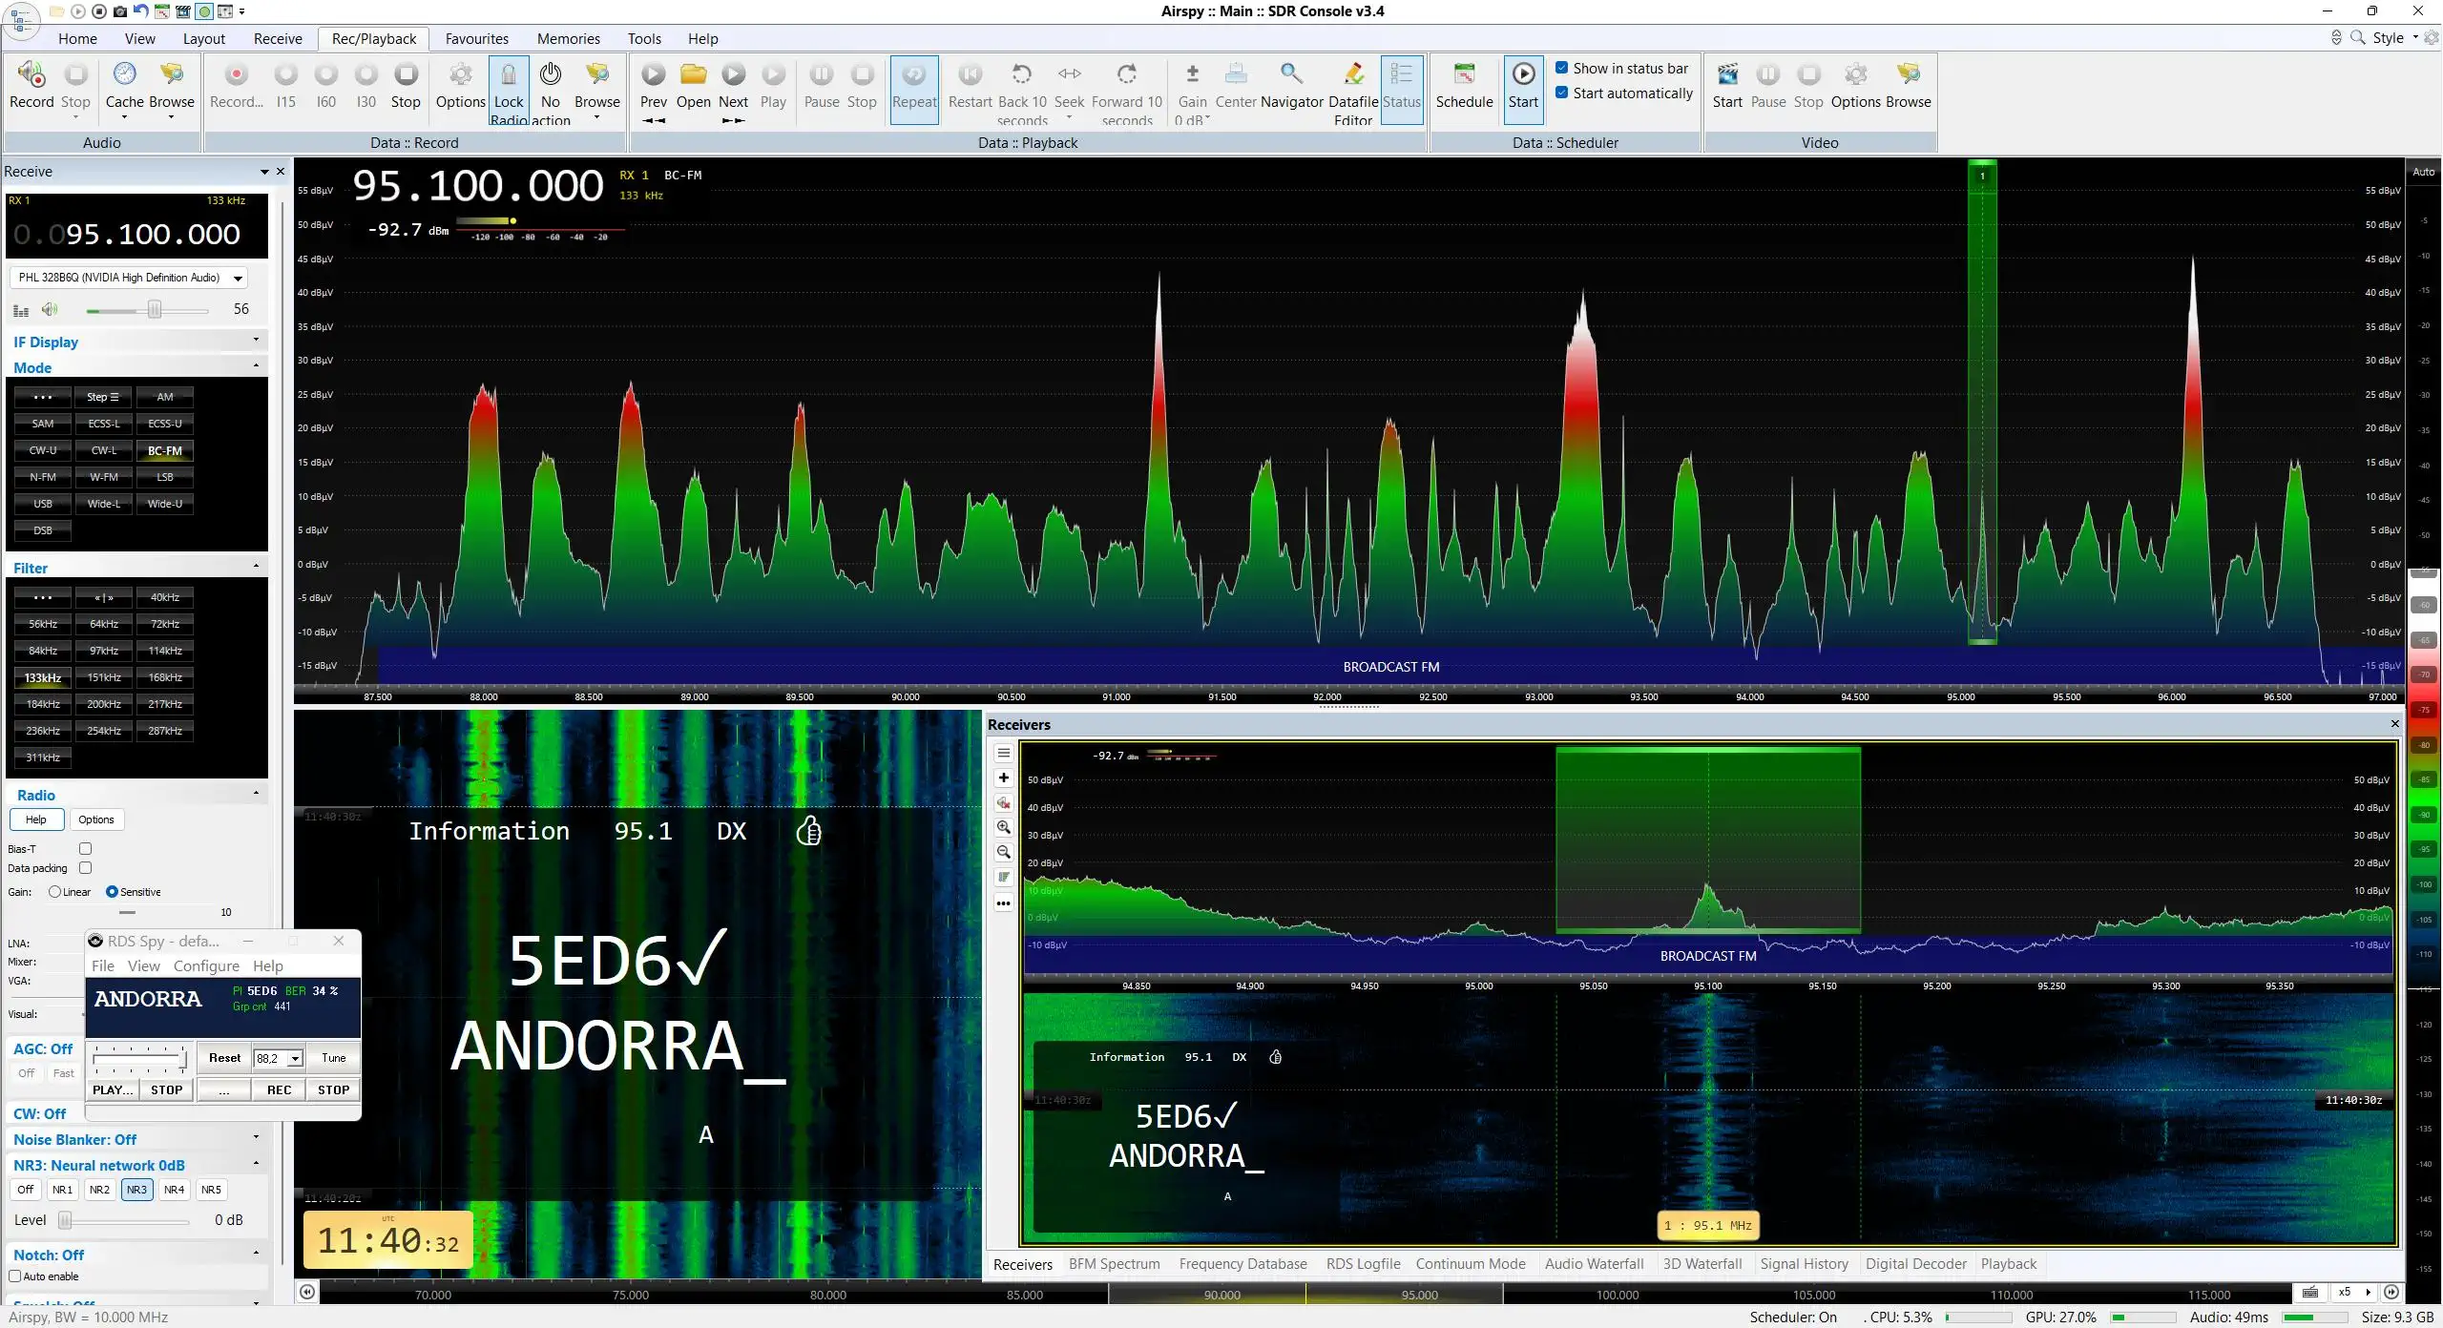Switch to the Favourites ribbon tab
The height and width of the screenshot is (1328, 2443).
point(476,38)
